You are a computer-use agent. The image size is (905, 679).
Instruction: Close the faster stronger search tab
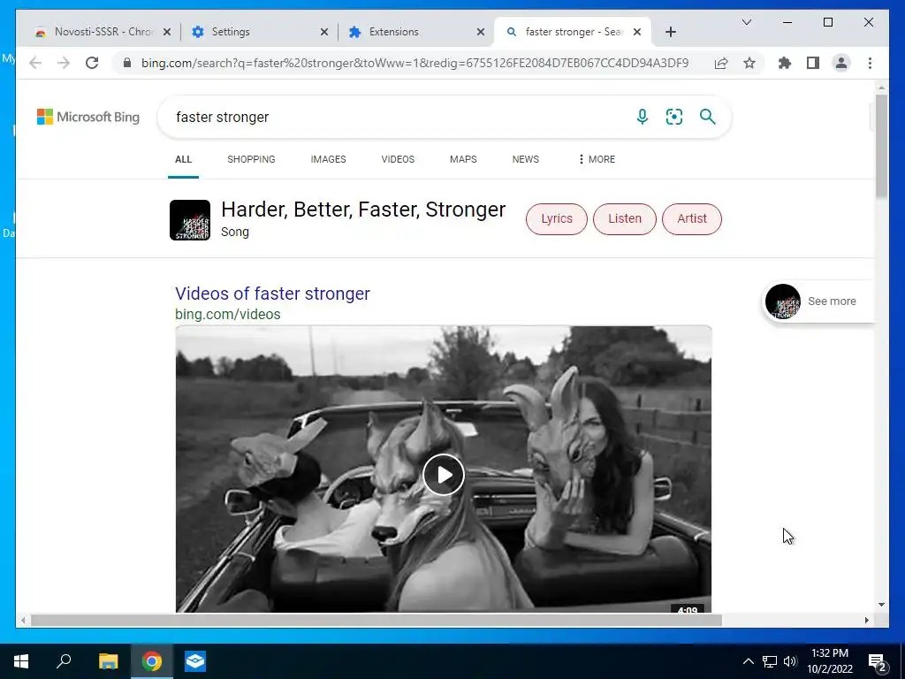[637, 32]
